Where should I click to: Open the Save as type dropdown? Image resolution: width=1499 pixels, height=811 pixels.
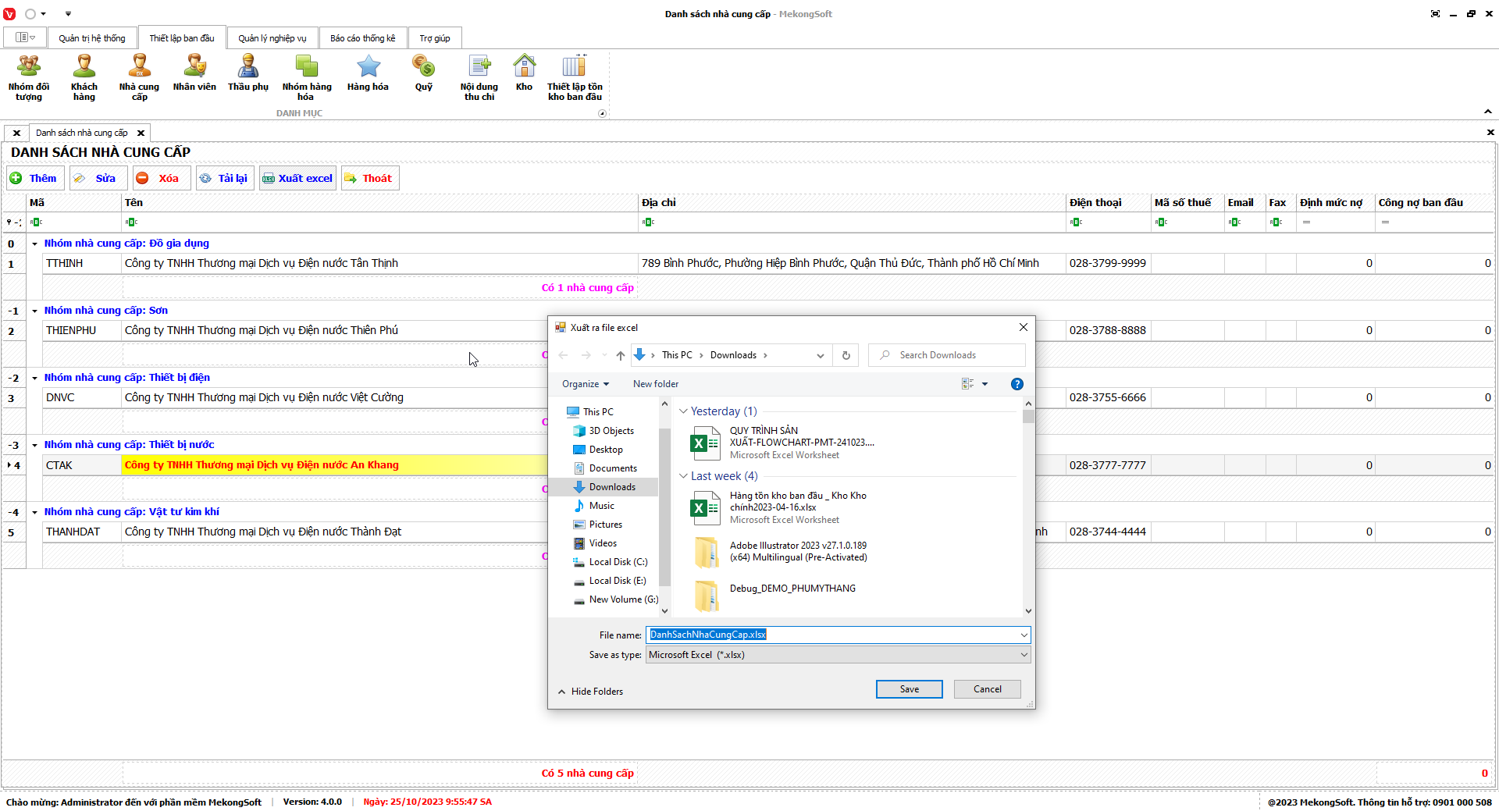[838, 655]
